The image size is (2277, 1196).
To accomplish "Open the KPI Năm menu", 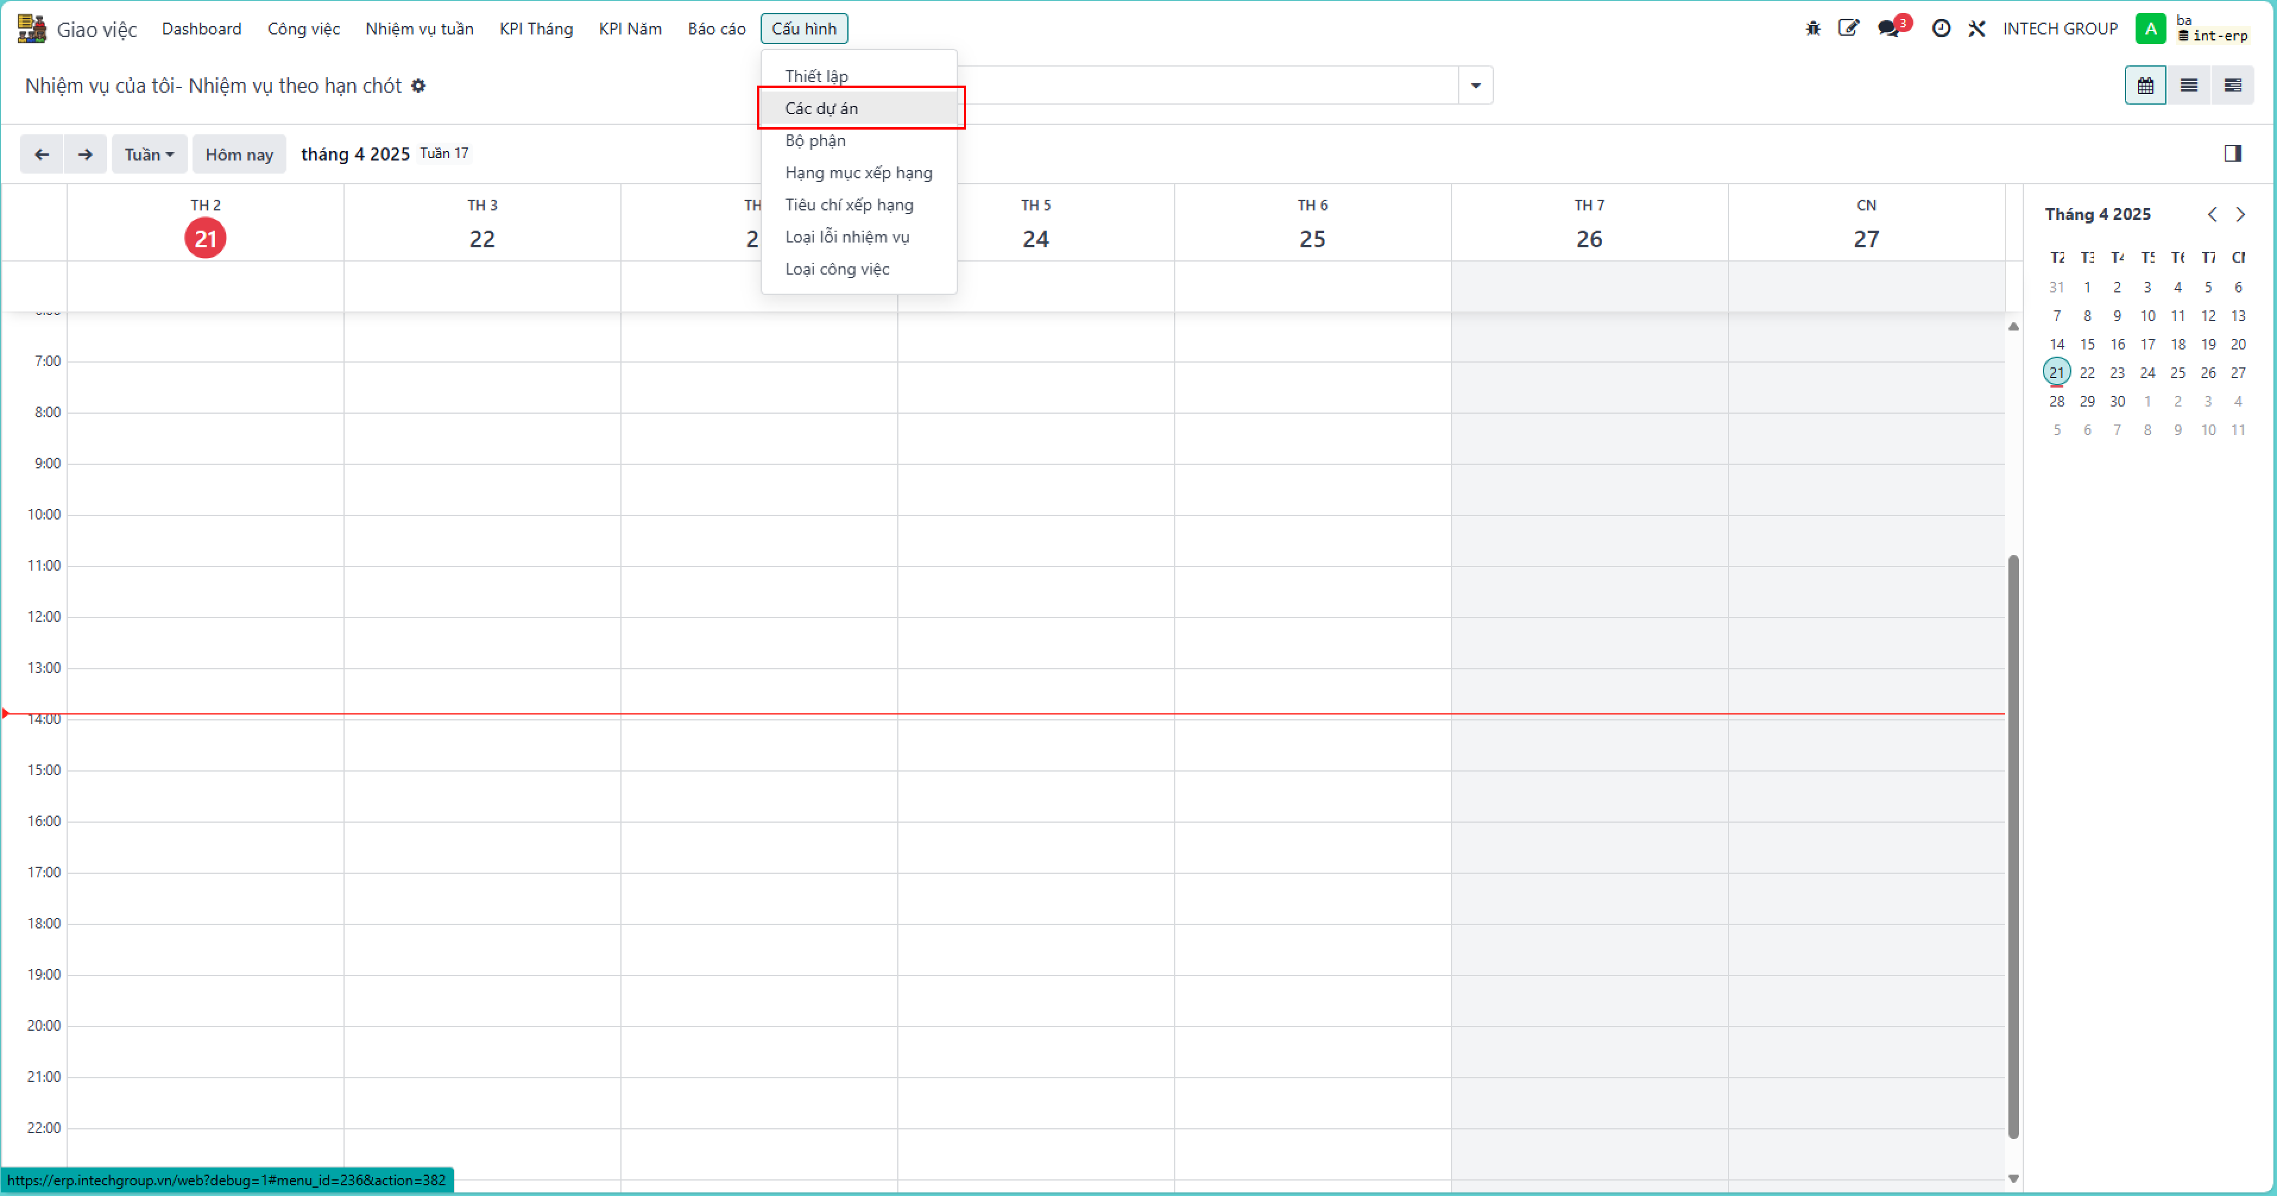I will click(x=630, y=29).
